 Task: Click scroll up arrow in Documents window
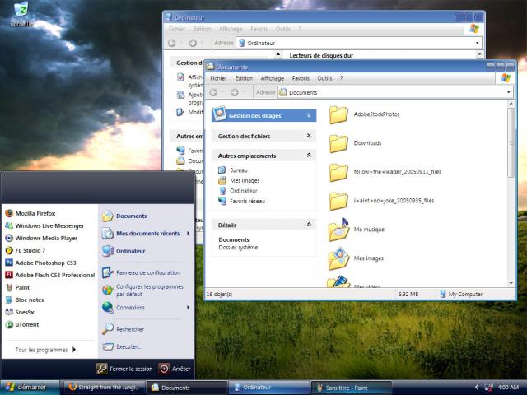(511, 104)
